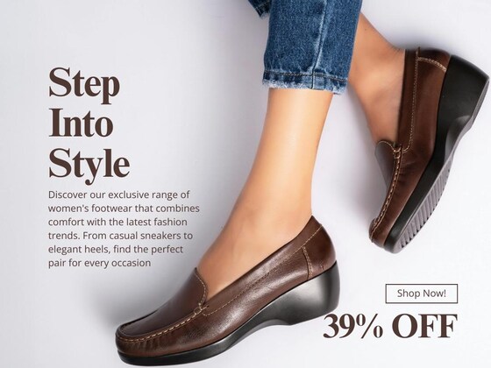
Task: Click the "women's footwear that combines" line
Action: (124, 209)
